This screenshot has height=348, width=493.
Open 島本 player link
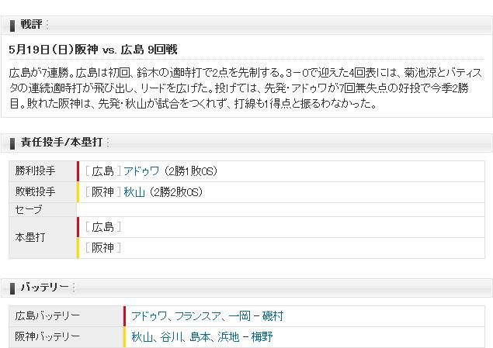[x=200, y=337]
